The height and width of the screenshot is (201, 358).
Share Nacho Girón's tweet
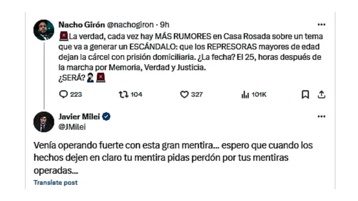pos(322,94)
